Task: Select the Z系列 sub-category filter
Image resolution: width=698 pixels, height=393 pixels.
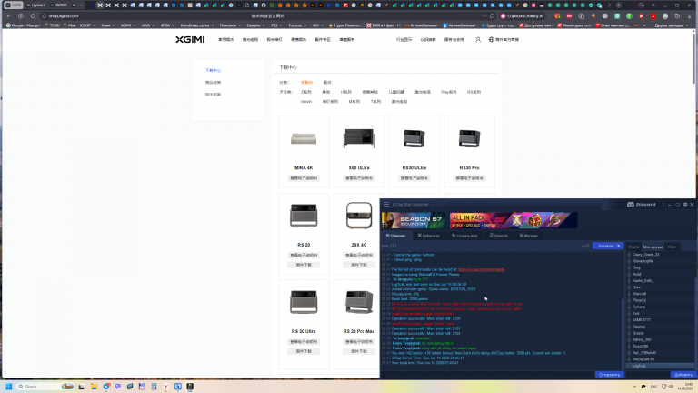Action: [x=305, y=92]
